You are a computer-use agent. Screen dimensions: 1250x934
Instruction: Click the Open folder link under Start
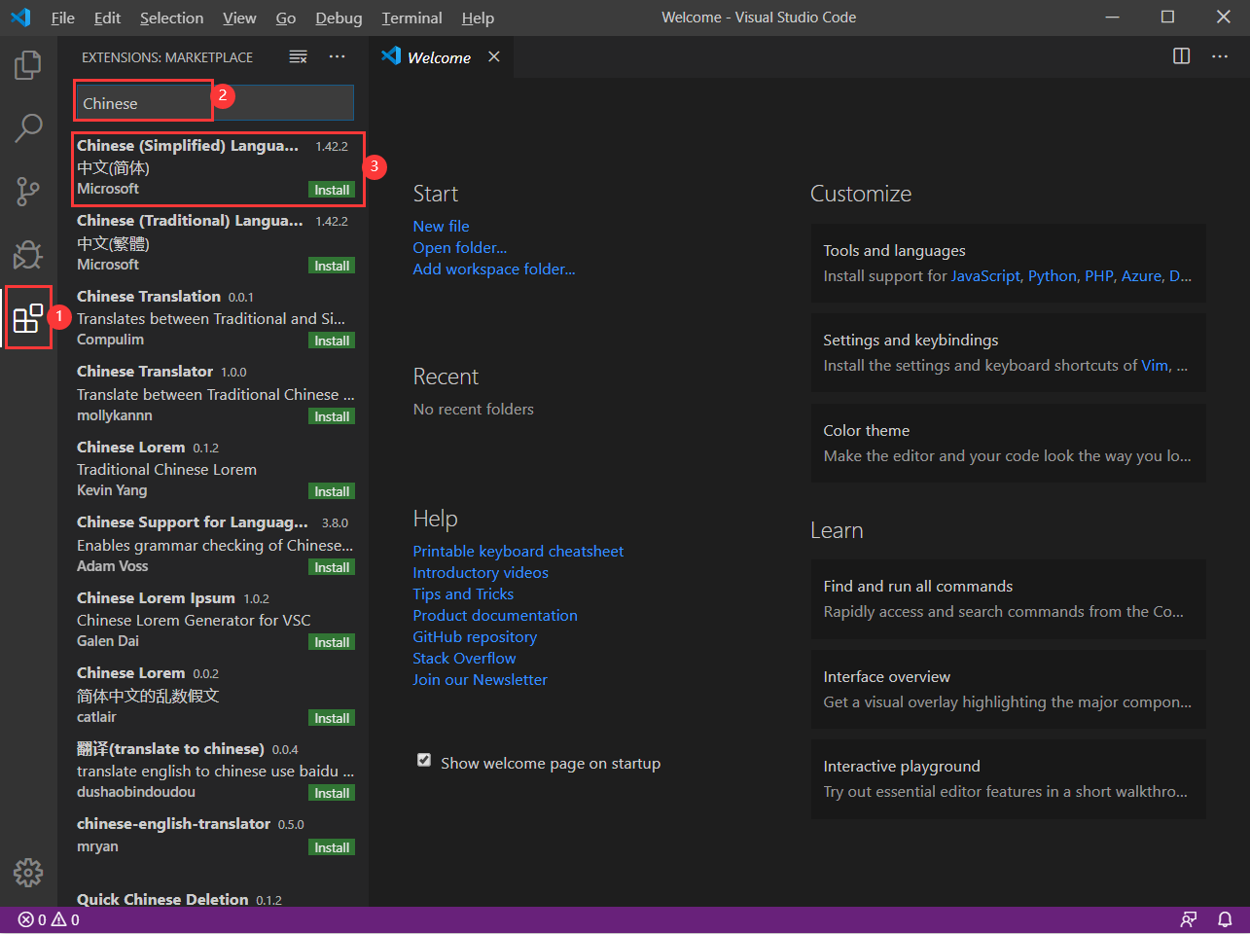click(459, 247)
